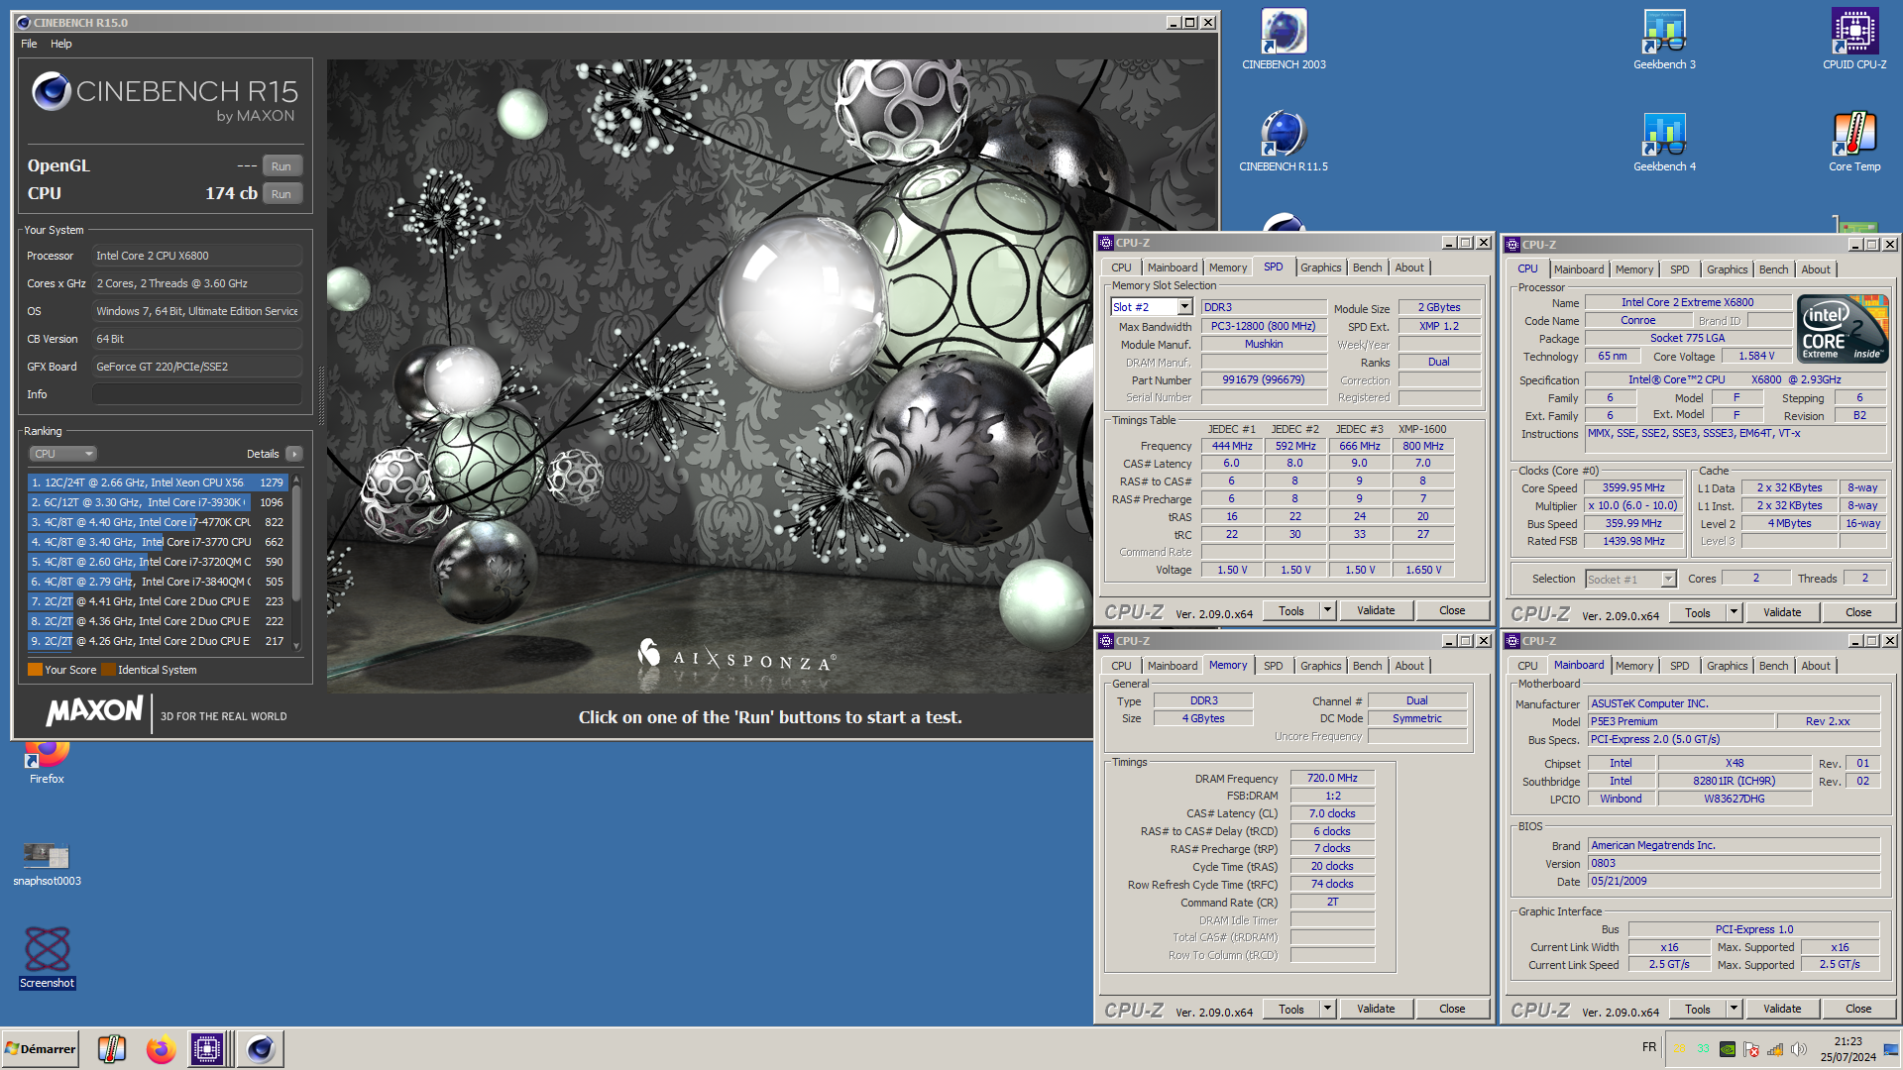
Task: Click the P5E3 Premium model field
Action: tap(1680, 721)
